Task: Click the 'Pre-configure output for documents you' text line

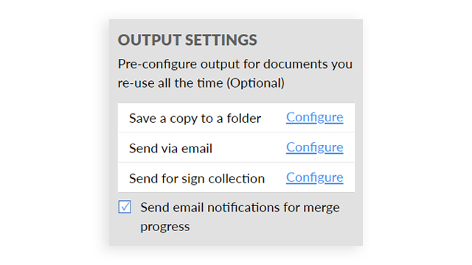Action: coord(235,64)
